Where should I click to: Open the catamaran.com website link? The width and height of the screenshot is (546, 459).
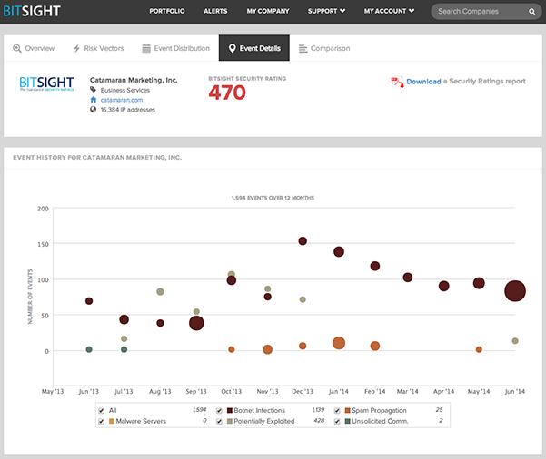pyautogui.click(x=120, y=101)
